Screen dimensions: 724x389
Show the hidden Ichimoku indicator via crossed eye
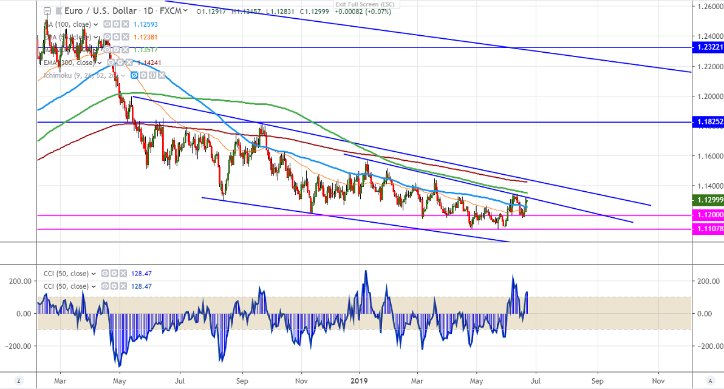[x=134, y=75]
